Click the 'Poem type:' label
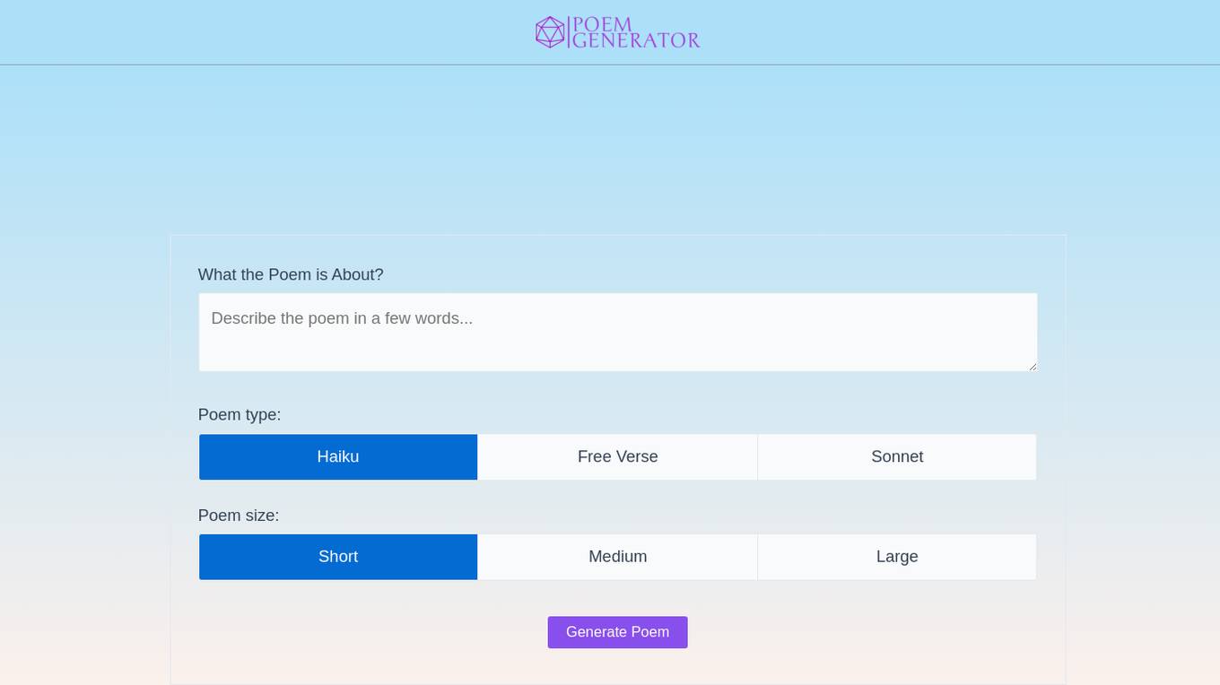Screen dimensions: 1220x685 240,414
